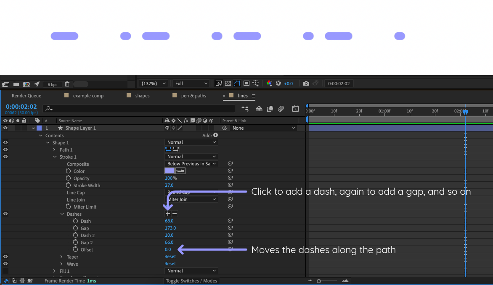Click Toggle Switches / Modes

(x=191, y=280)
